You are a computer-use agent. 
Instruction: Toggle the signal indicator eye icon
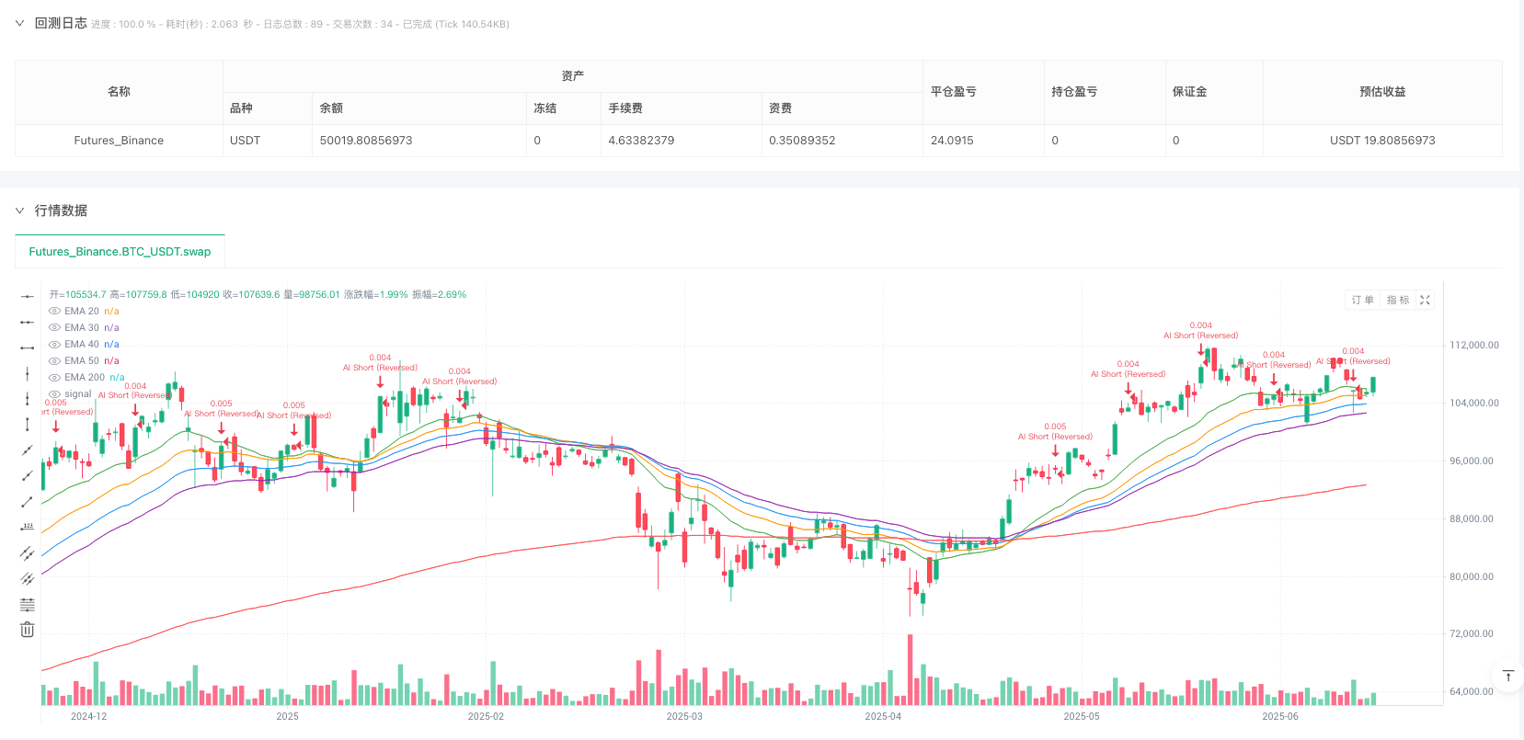[x=54, y=394]
